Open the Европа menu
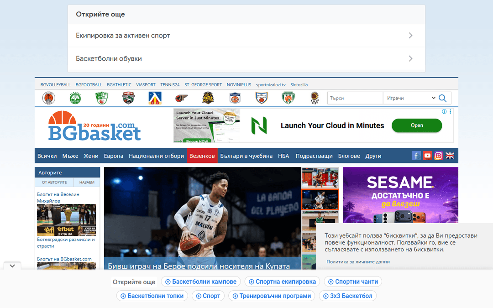The height and width of the screenshot is (308, 493). 114,156
